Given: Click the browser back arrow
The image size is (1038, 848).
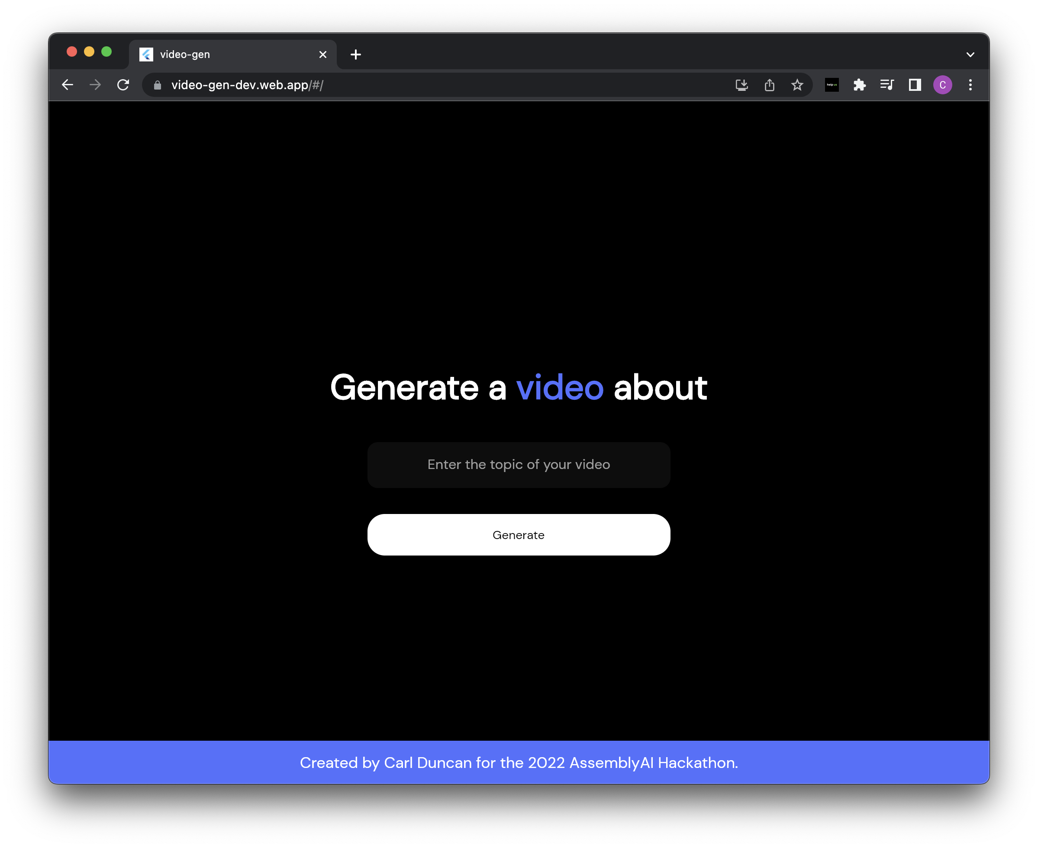Looking at the screenshot, I should click(68, 85).
